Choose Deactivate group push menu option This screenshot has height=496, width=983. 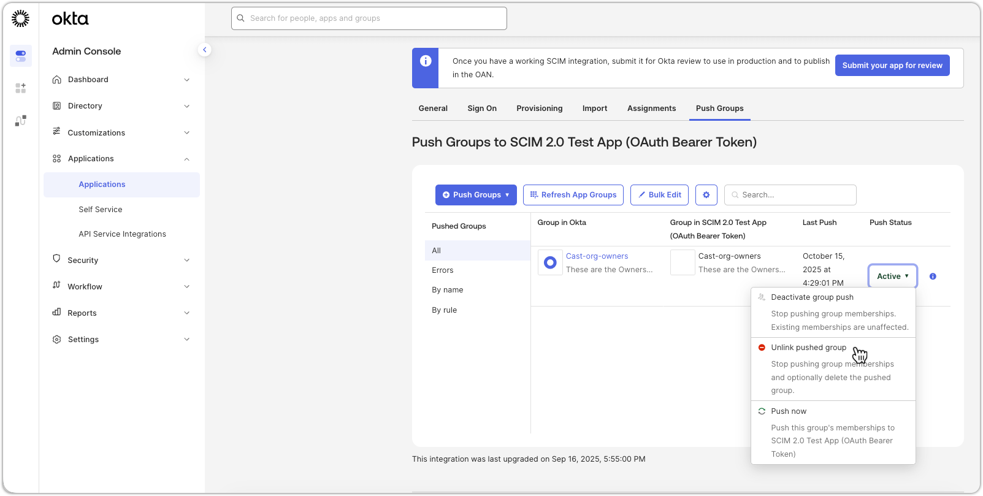tap(833, 312)
